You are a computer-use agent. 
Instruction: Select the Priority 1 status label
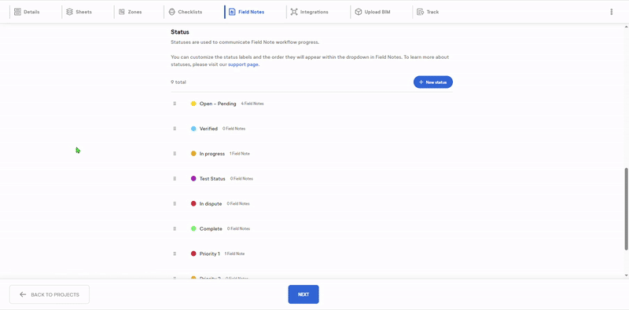[210, 254]
